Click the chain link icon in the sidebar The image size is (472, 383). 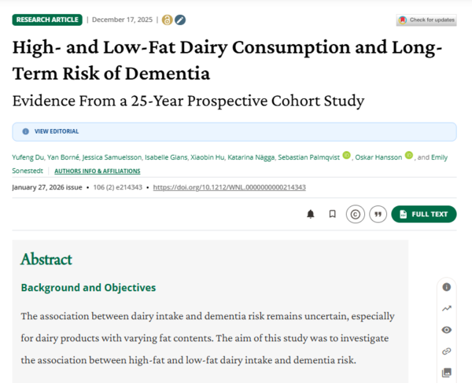[x=447, y=351]
